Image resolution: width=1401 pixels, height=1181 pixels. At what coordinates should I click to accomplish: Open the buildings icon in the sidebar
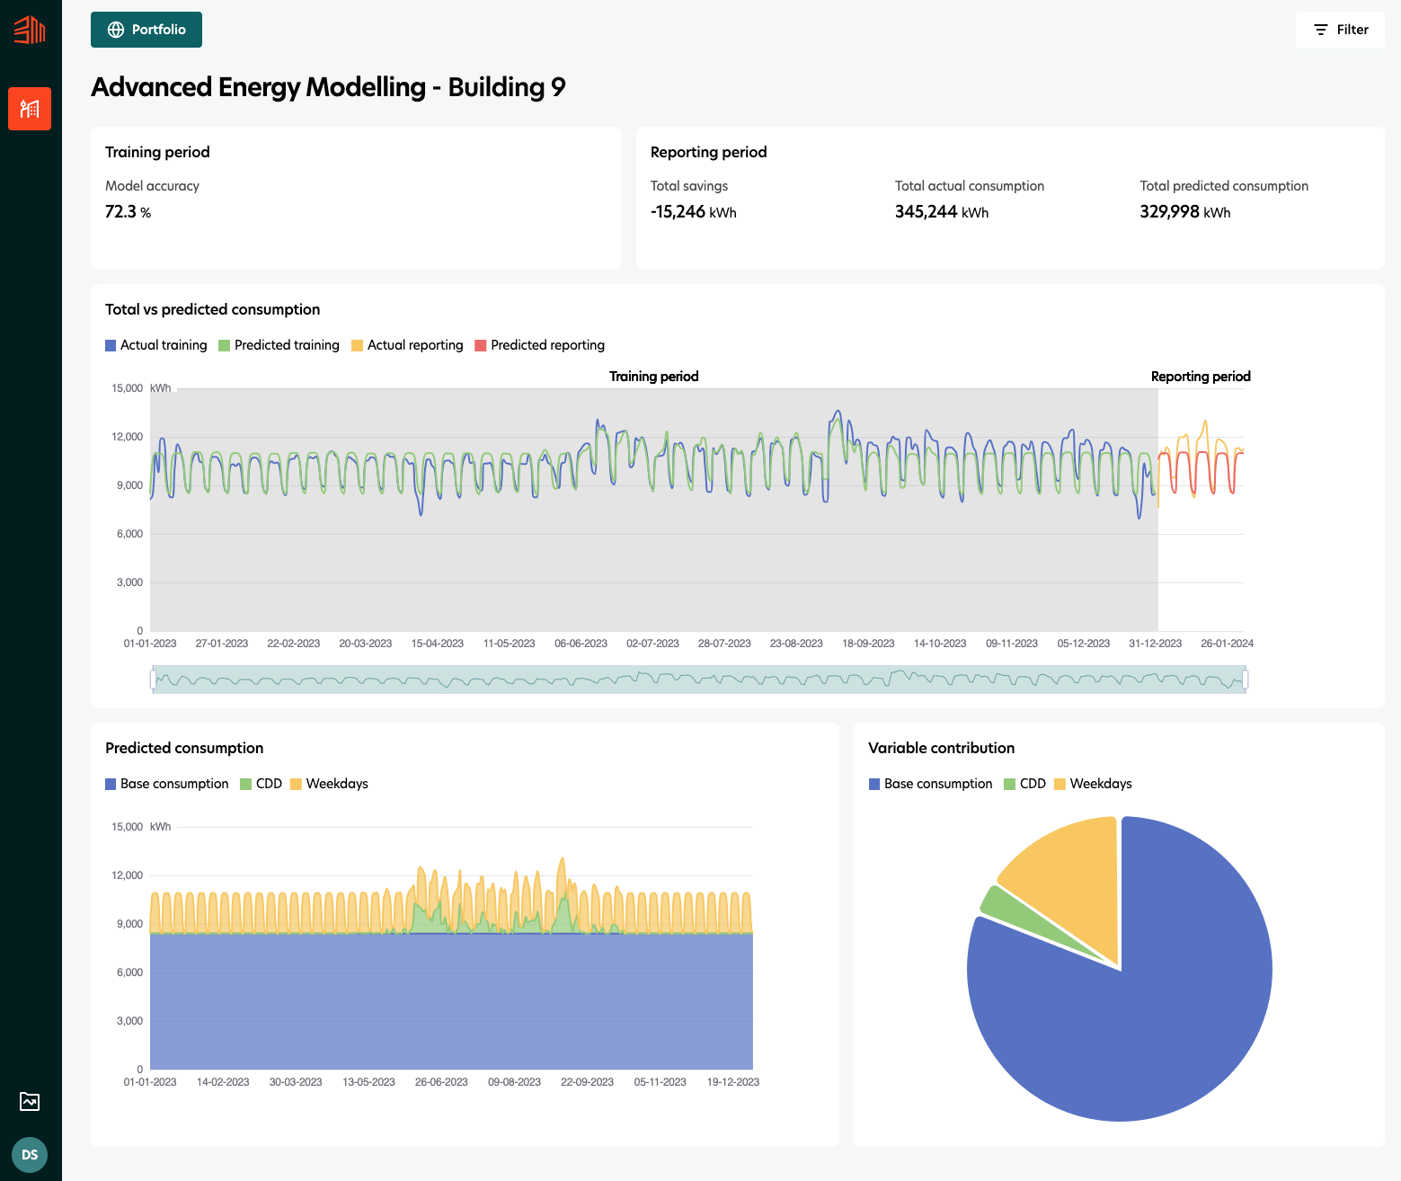[x=30, y=109]
